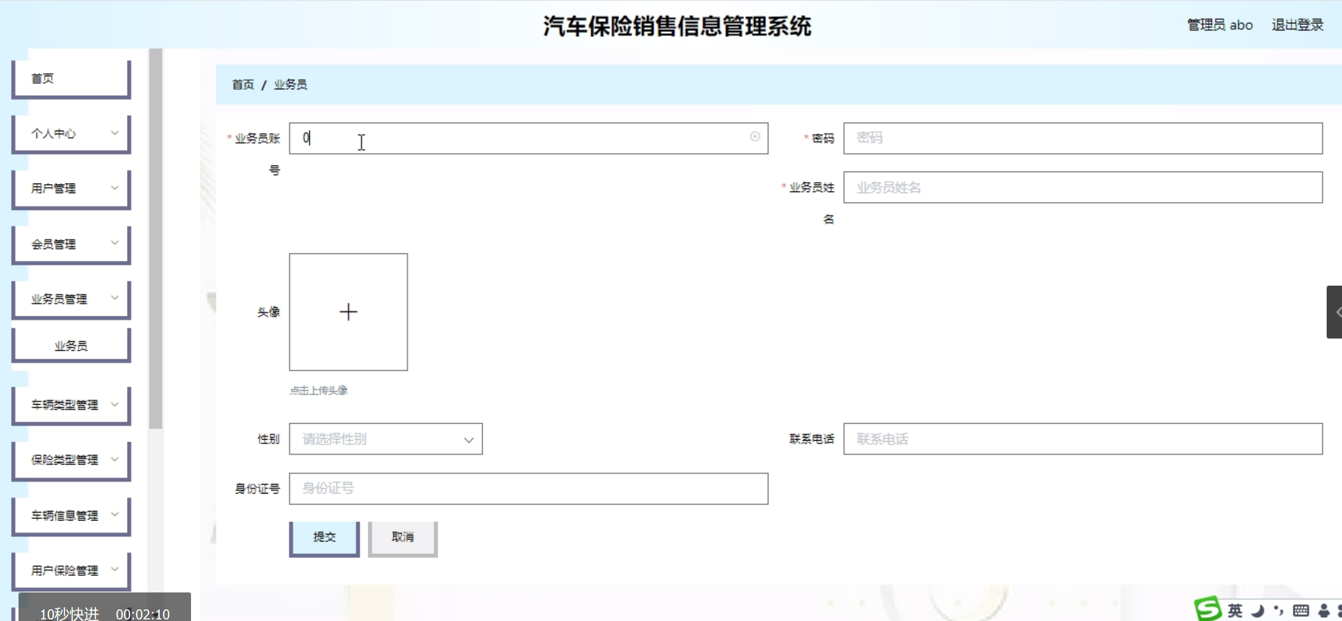Clear the 业务员账号 field with the circle-x icon
The image size is (1342, 621).
point(755,136)
